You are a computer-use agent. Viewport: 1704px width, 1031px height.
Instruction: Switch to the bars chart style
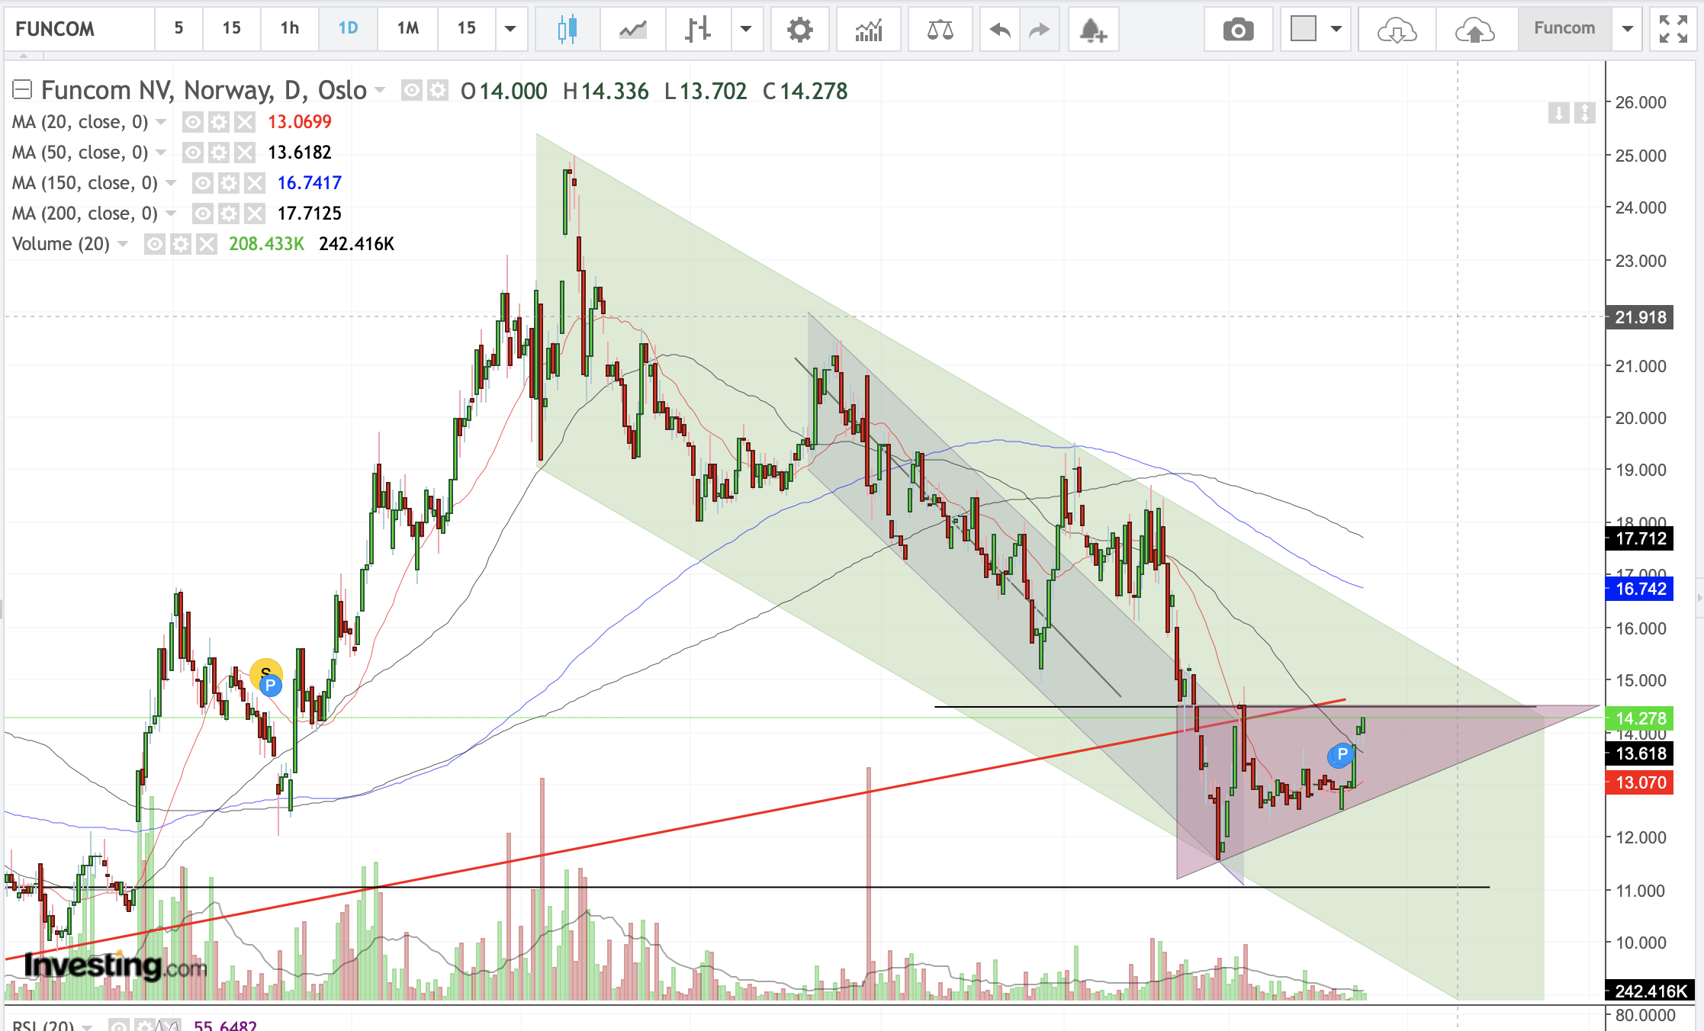(x=697, y=30)
